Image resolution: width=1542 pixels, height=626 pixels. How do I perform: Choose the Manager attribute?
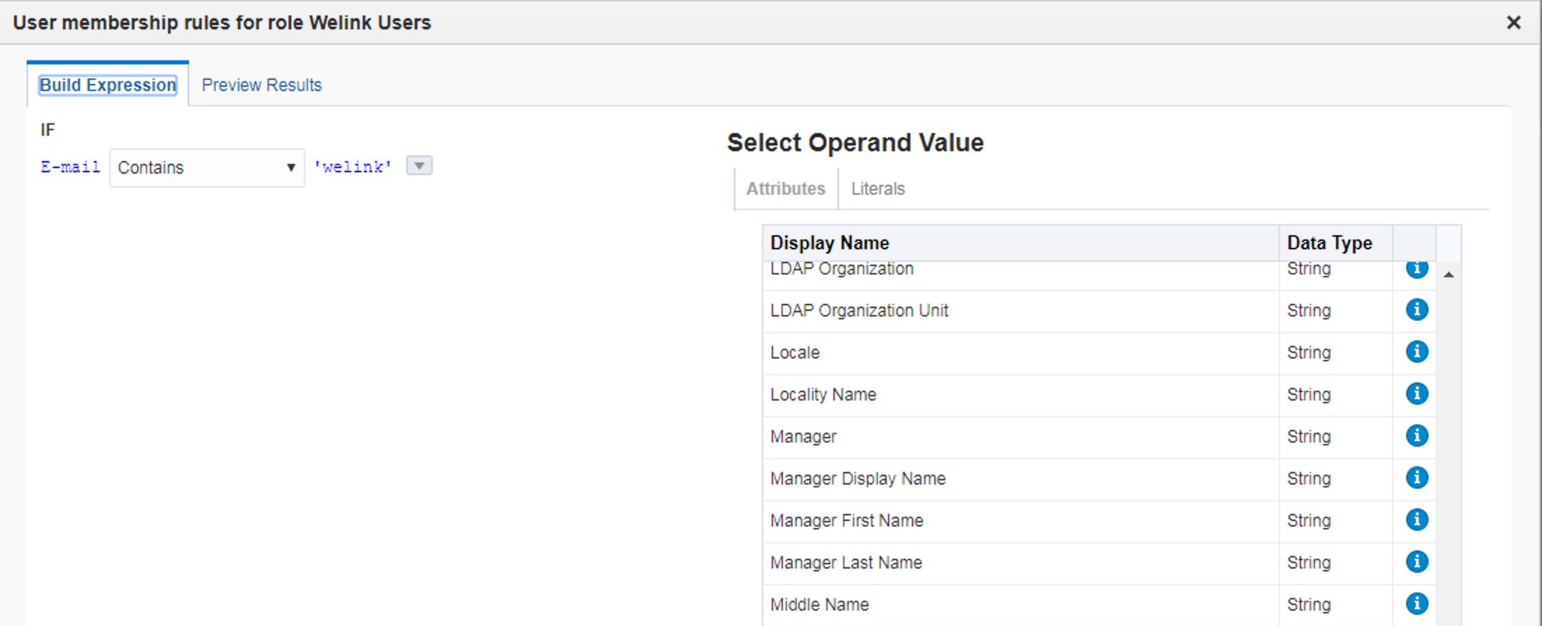(x=1099, y=437)
